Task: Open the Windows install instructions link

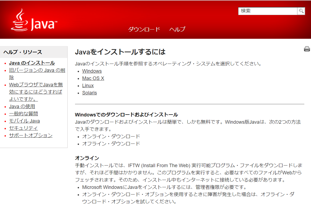Action: (92, 71)
